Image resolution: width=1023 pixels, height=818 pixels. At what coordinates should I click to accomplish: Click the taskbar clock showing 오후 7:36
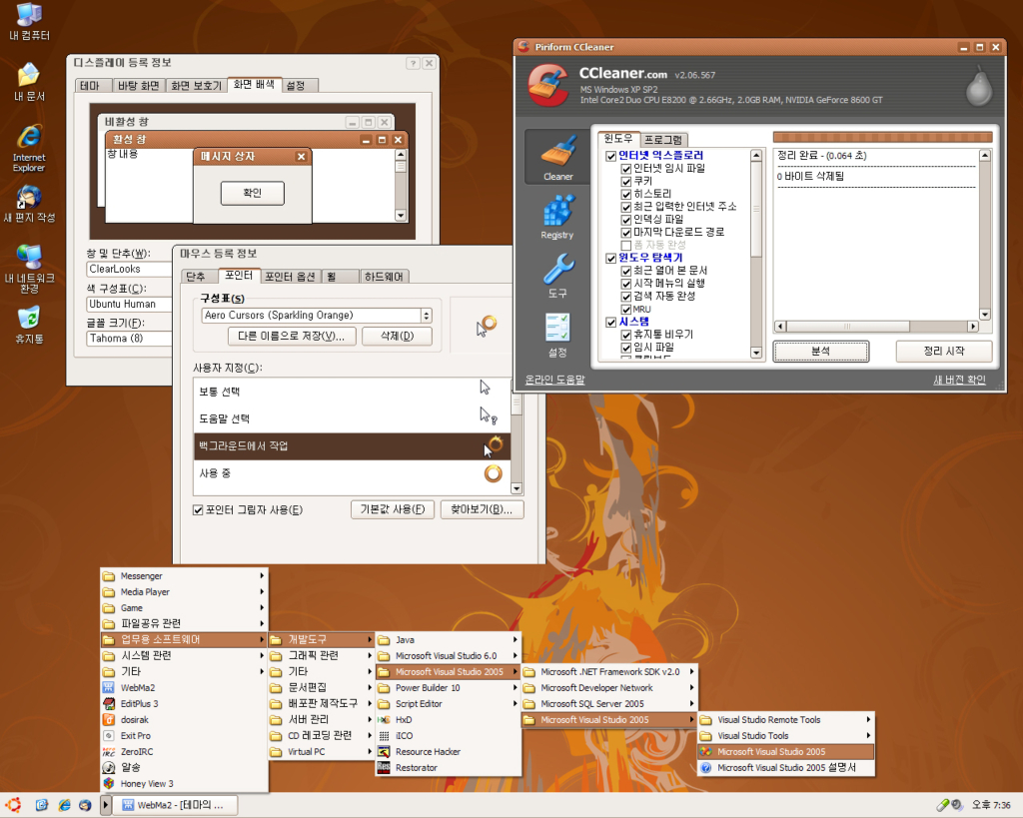tap(991, 805)
